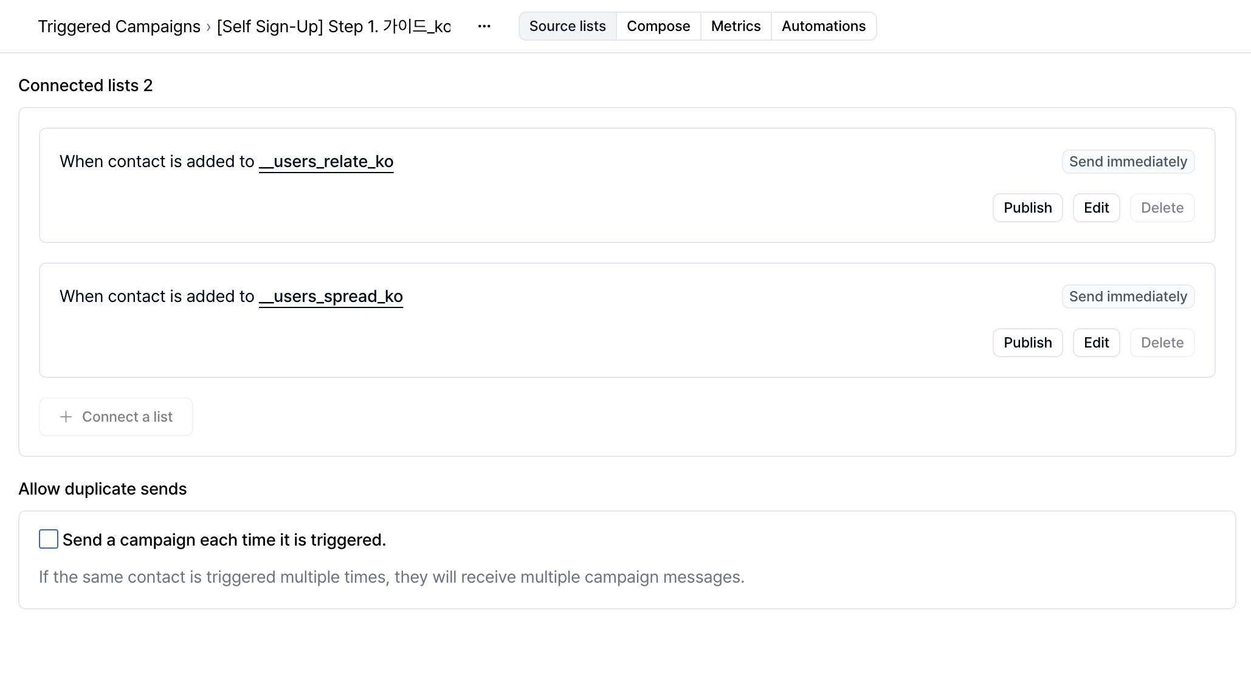The width and height of the screenshot is (1251, 689).
Task: Click Send immediately badge for __users_spread_ko
Action: [x=1128, y=297]
